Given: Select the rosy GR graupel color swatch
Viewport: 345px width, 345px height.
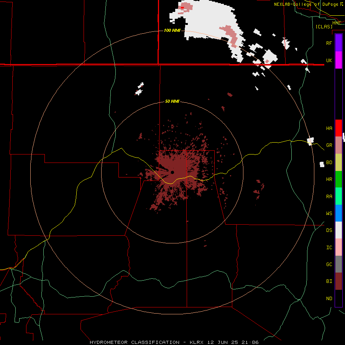Looking at the screenshot, I should [x=338, y=145].
